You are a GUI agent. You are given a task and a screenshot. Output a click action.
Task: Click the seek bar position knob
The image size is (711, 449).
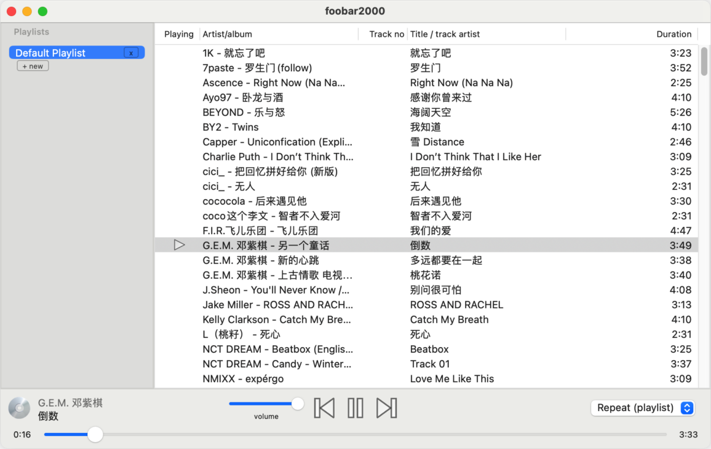tap(95, 434)
